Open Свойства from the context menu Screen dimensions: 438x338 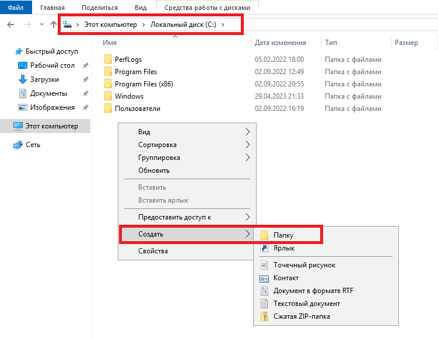pyautogui.click(x=153, y=251)
